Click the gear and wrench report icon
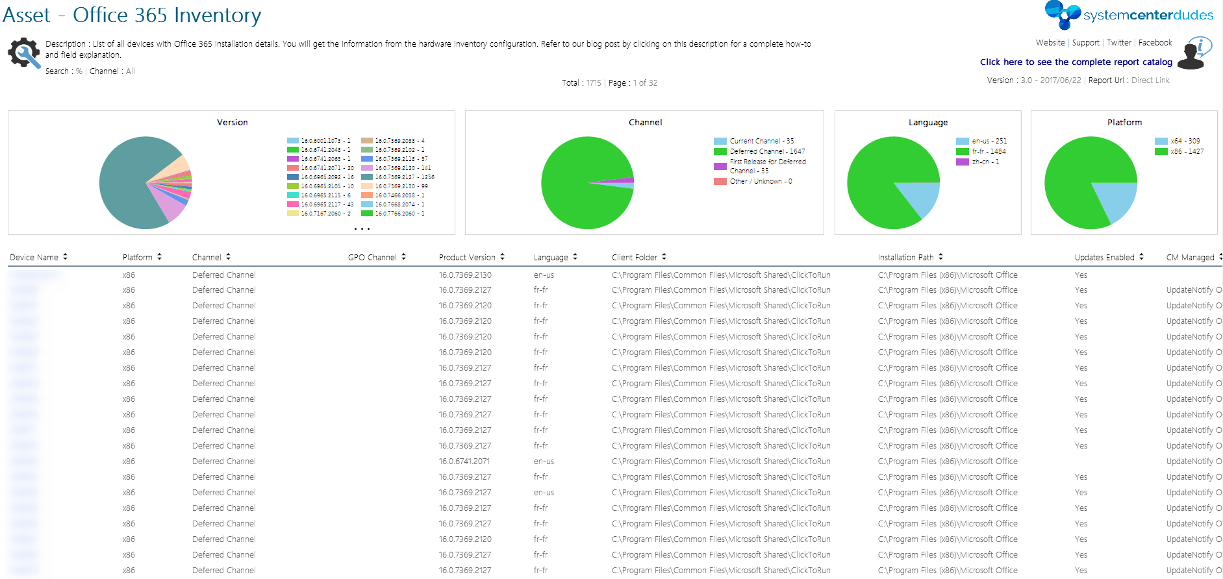The height and width of the screenshot is (579, 1223). tap(24, 53)
